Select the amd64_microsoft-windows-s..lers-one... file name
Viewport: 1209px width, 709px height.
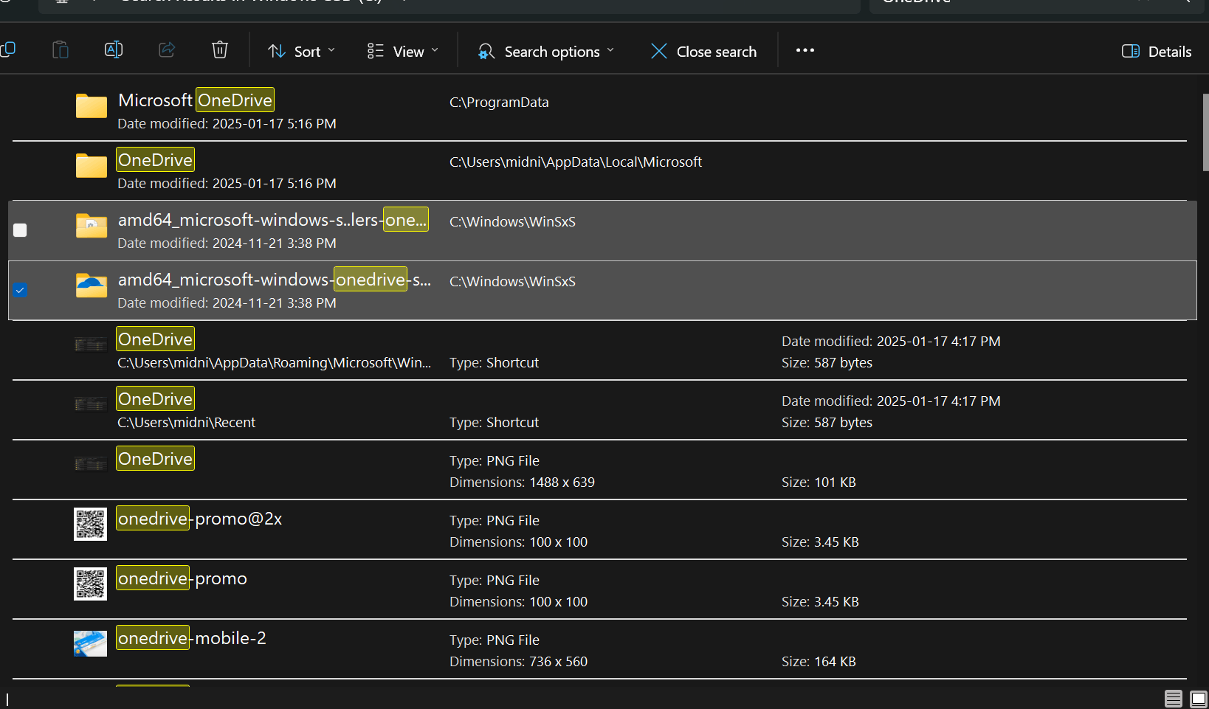(273, 219)
